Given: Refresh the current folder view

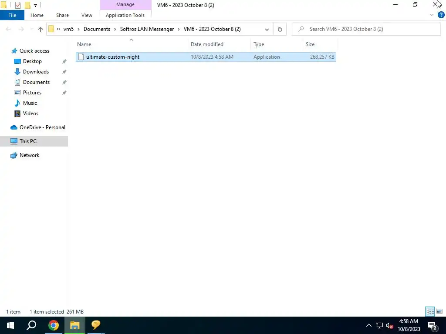Looking at the screenshot, I should (280, 29).
